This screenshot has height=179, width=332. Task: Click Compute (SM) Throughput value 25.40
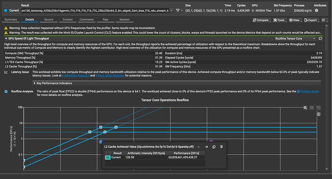[x=159, y=53]
